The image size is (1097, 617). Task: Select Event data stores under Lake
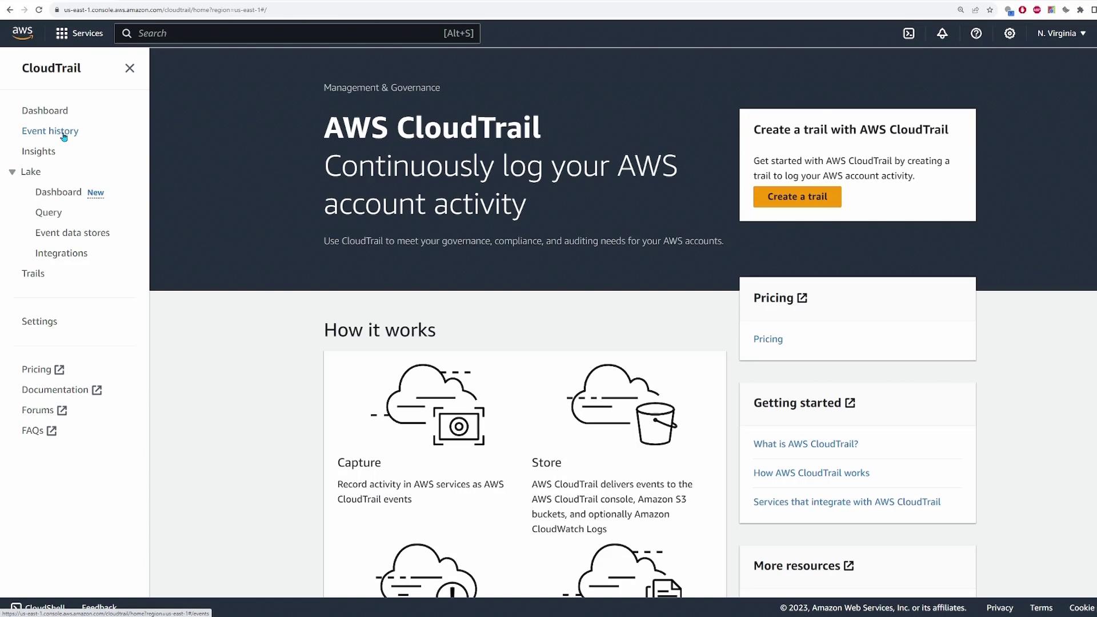tap(72, 233)
